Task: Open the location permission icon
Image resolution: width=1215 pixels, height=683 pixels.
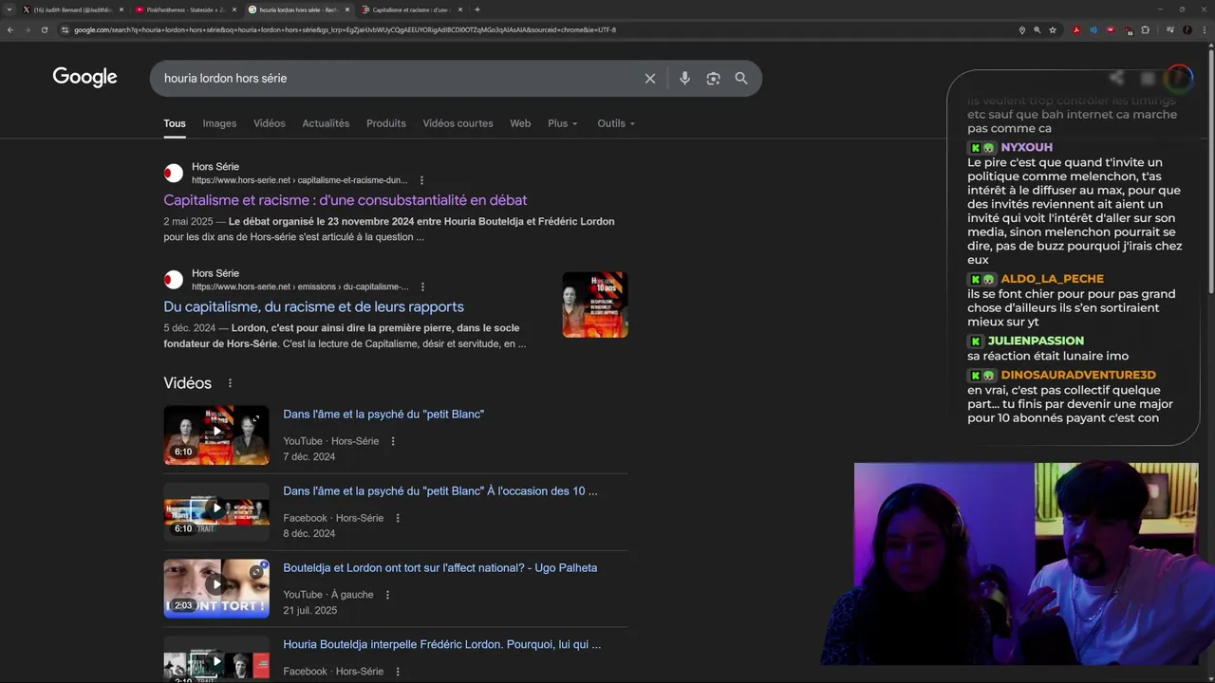Action: click(x=1022, y=29)
